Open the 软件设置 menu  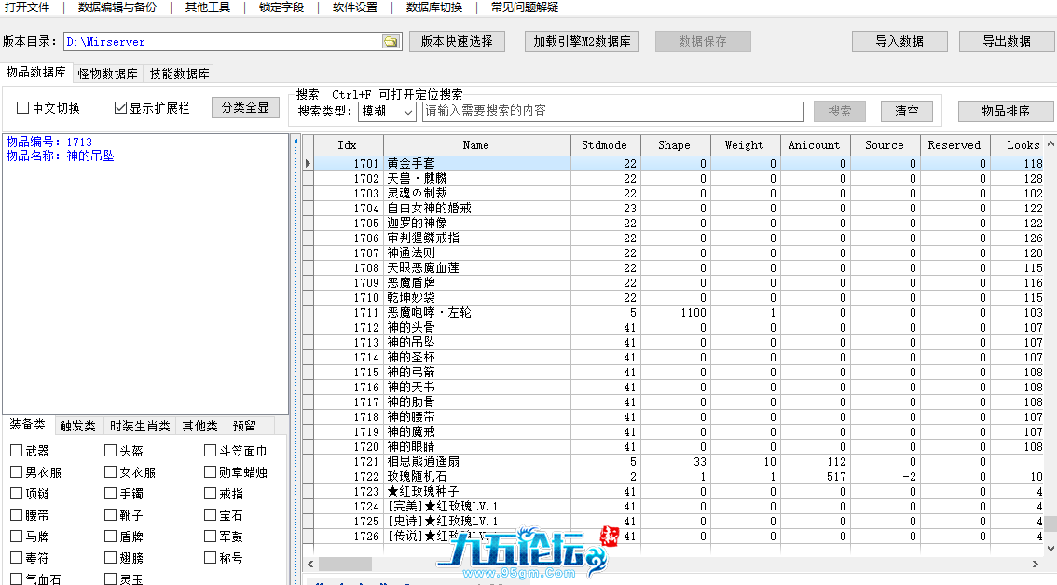(355, 7)
